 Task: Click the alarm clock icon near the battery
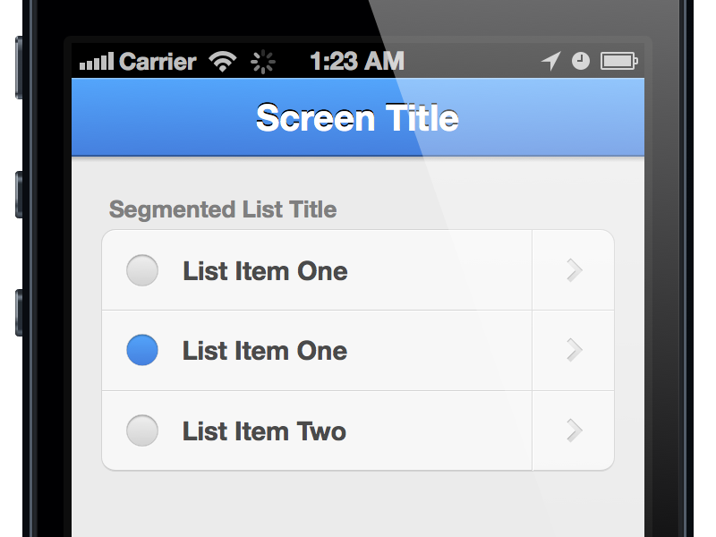pyautogui.click(x=580, y=61)
